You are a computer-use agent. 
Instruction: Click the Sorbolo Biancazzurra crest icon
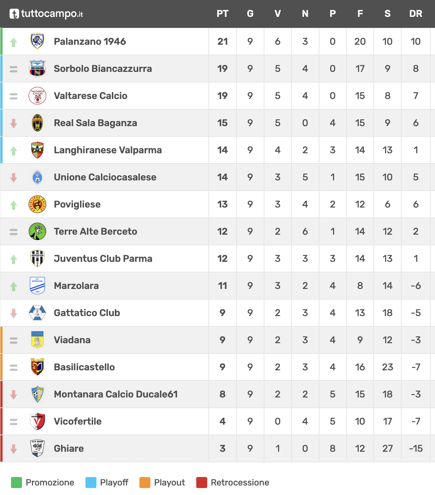[x=37, y=68]
